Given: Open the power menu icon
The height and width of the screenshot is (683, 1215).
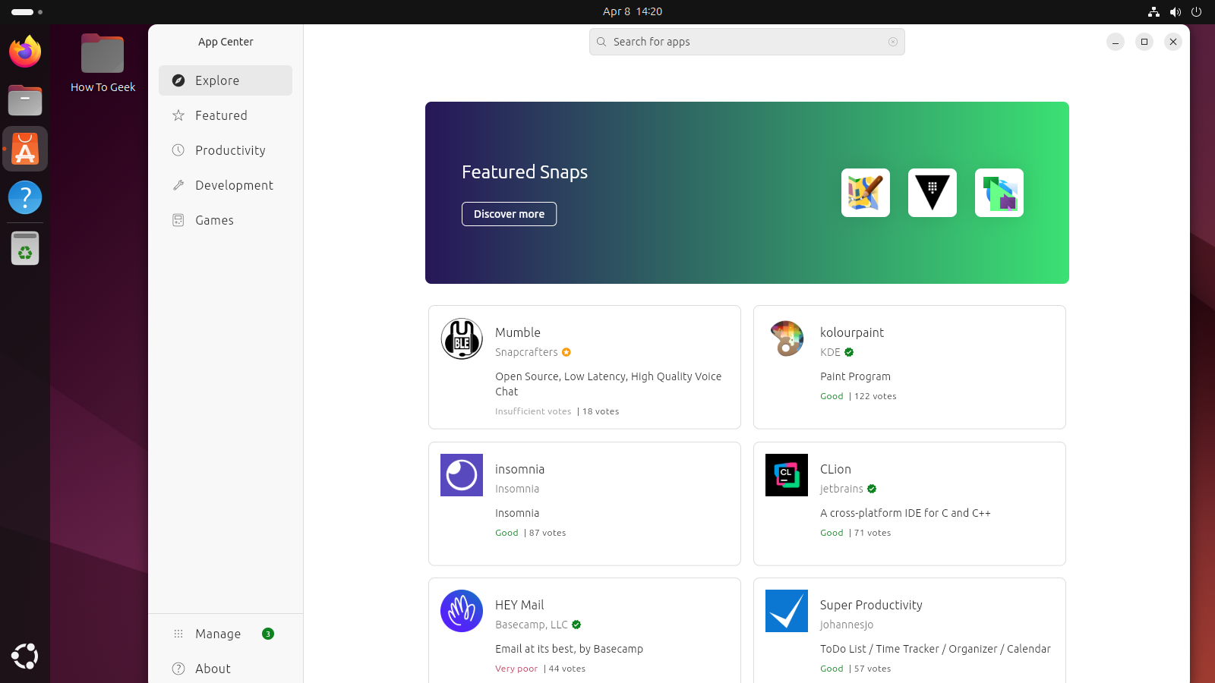Looking at the screenshot, I should point(1197,11).
